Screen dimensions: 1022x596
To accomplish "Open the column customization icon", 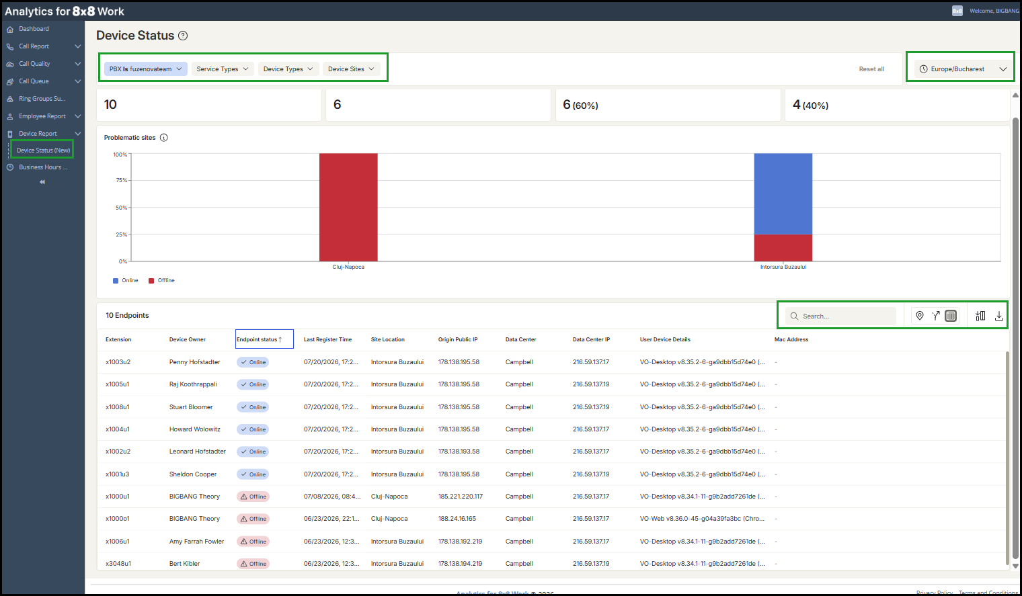I will [x=980, y=316].
